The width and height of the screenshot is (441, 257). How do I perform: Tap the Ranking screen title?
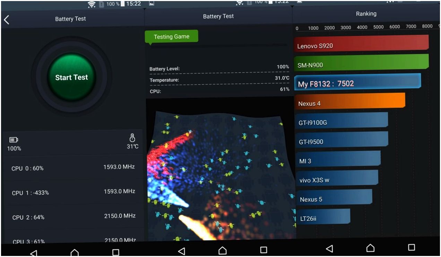366,14
